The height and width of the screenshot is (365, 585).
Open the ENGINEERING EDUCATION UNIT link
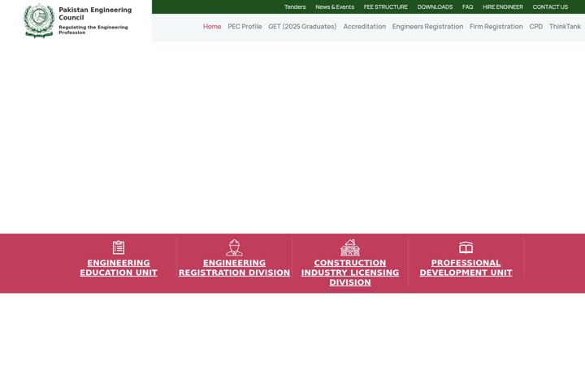coord(119,268)
